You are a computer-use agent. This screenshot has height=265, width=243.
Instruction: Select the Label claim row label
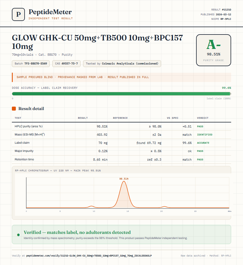[x=22, y=143]
